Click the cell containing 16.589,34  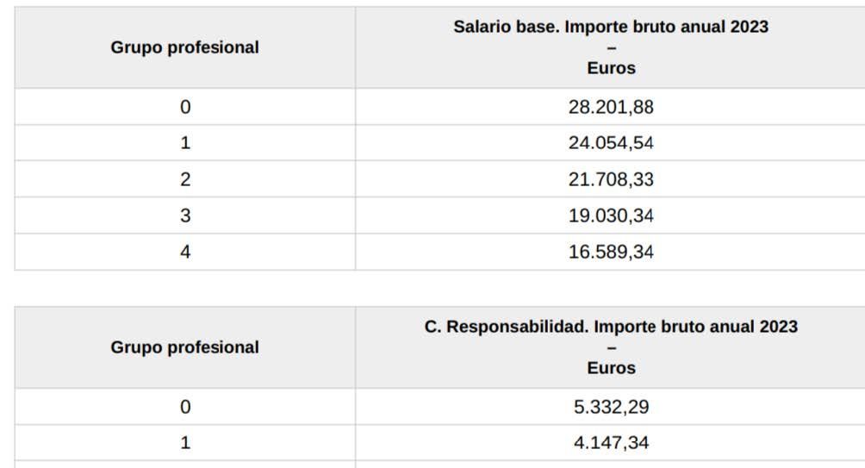[x=611, y=252]
